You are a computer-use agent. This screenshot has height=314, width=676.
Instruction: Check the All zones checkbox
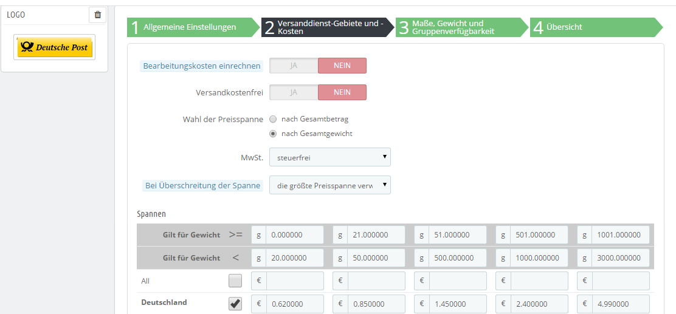[235, 281]
